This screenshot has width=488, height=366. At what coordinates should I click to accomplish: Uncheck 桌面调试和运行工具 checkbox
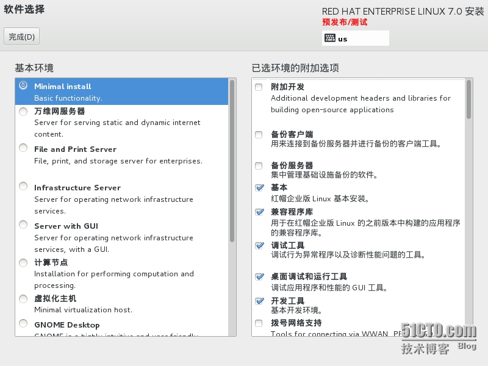259,277
